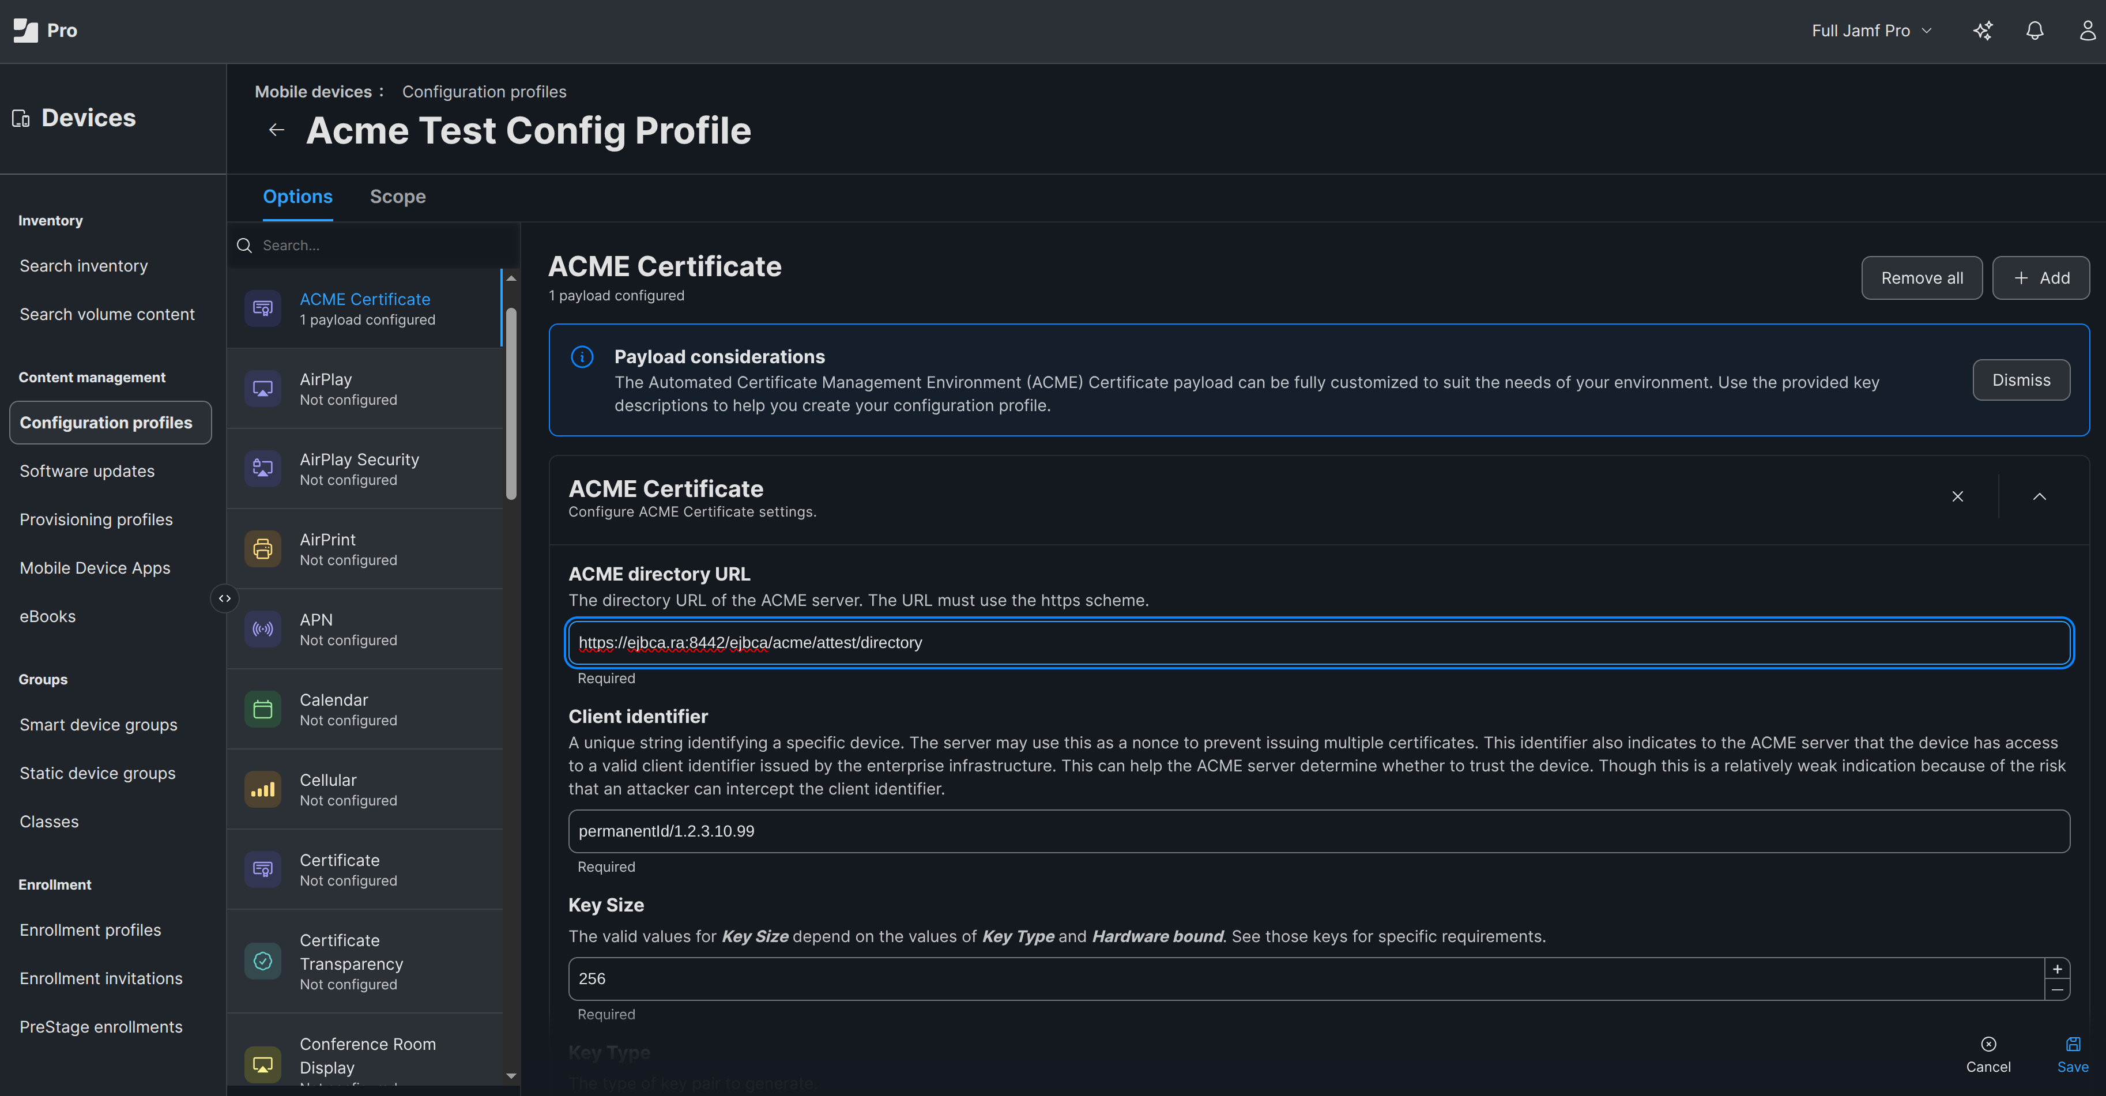The image size is (2106, 1096).
Task: Select the Calendar payload row
Action: [x=364, y=709]
